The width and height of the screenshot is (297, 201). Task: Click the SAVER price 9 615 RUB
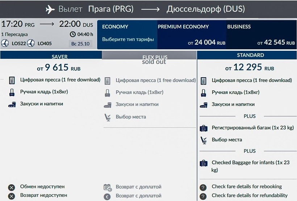(59, 67)
